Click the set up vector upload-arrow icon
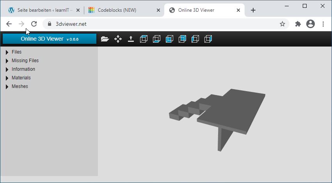 [x=131, y=39]
